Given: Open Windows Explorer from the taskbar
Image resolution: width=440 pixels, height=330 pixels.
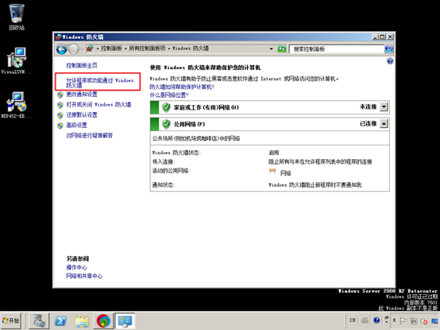Looking at the screenshot, I should tap(82, 320).
